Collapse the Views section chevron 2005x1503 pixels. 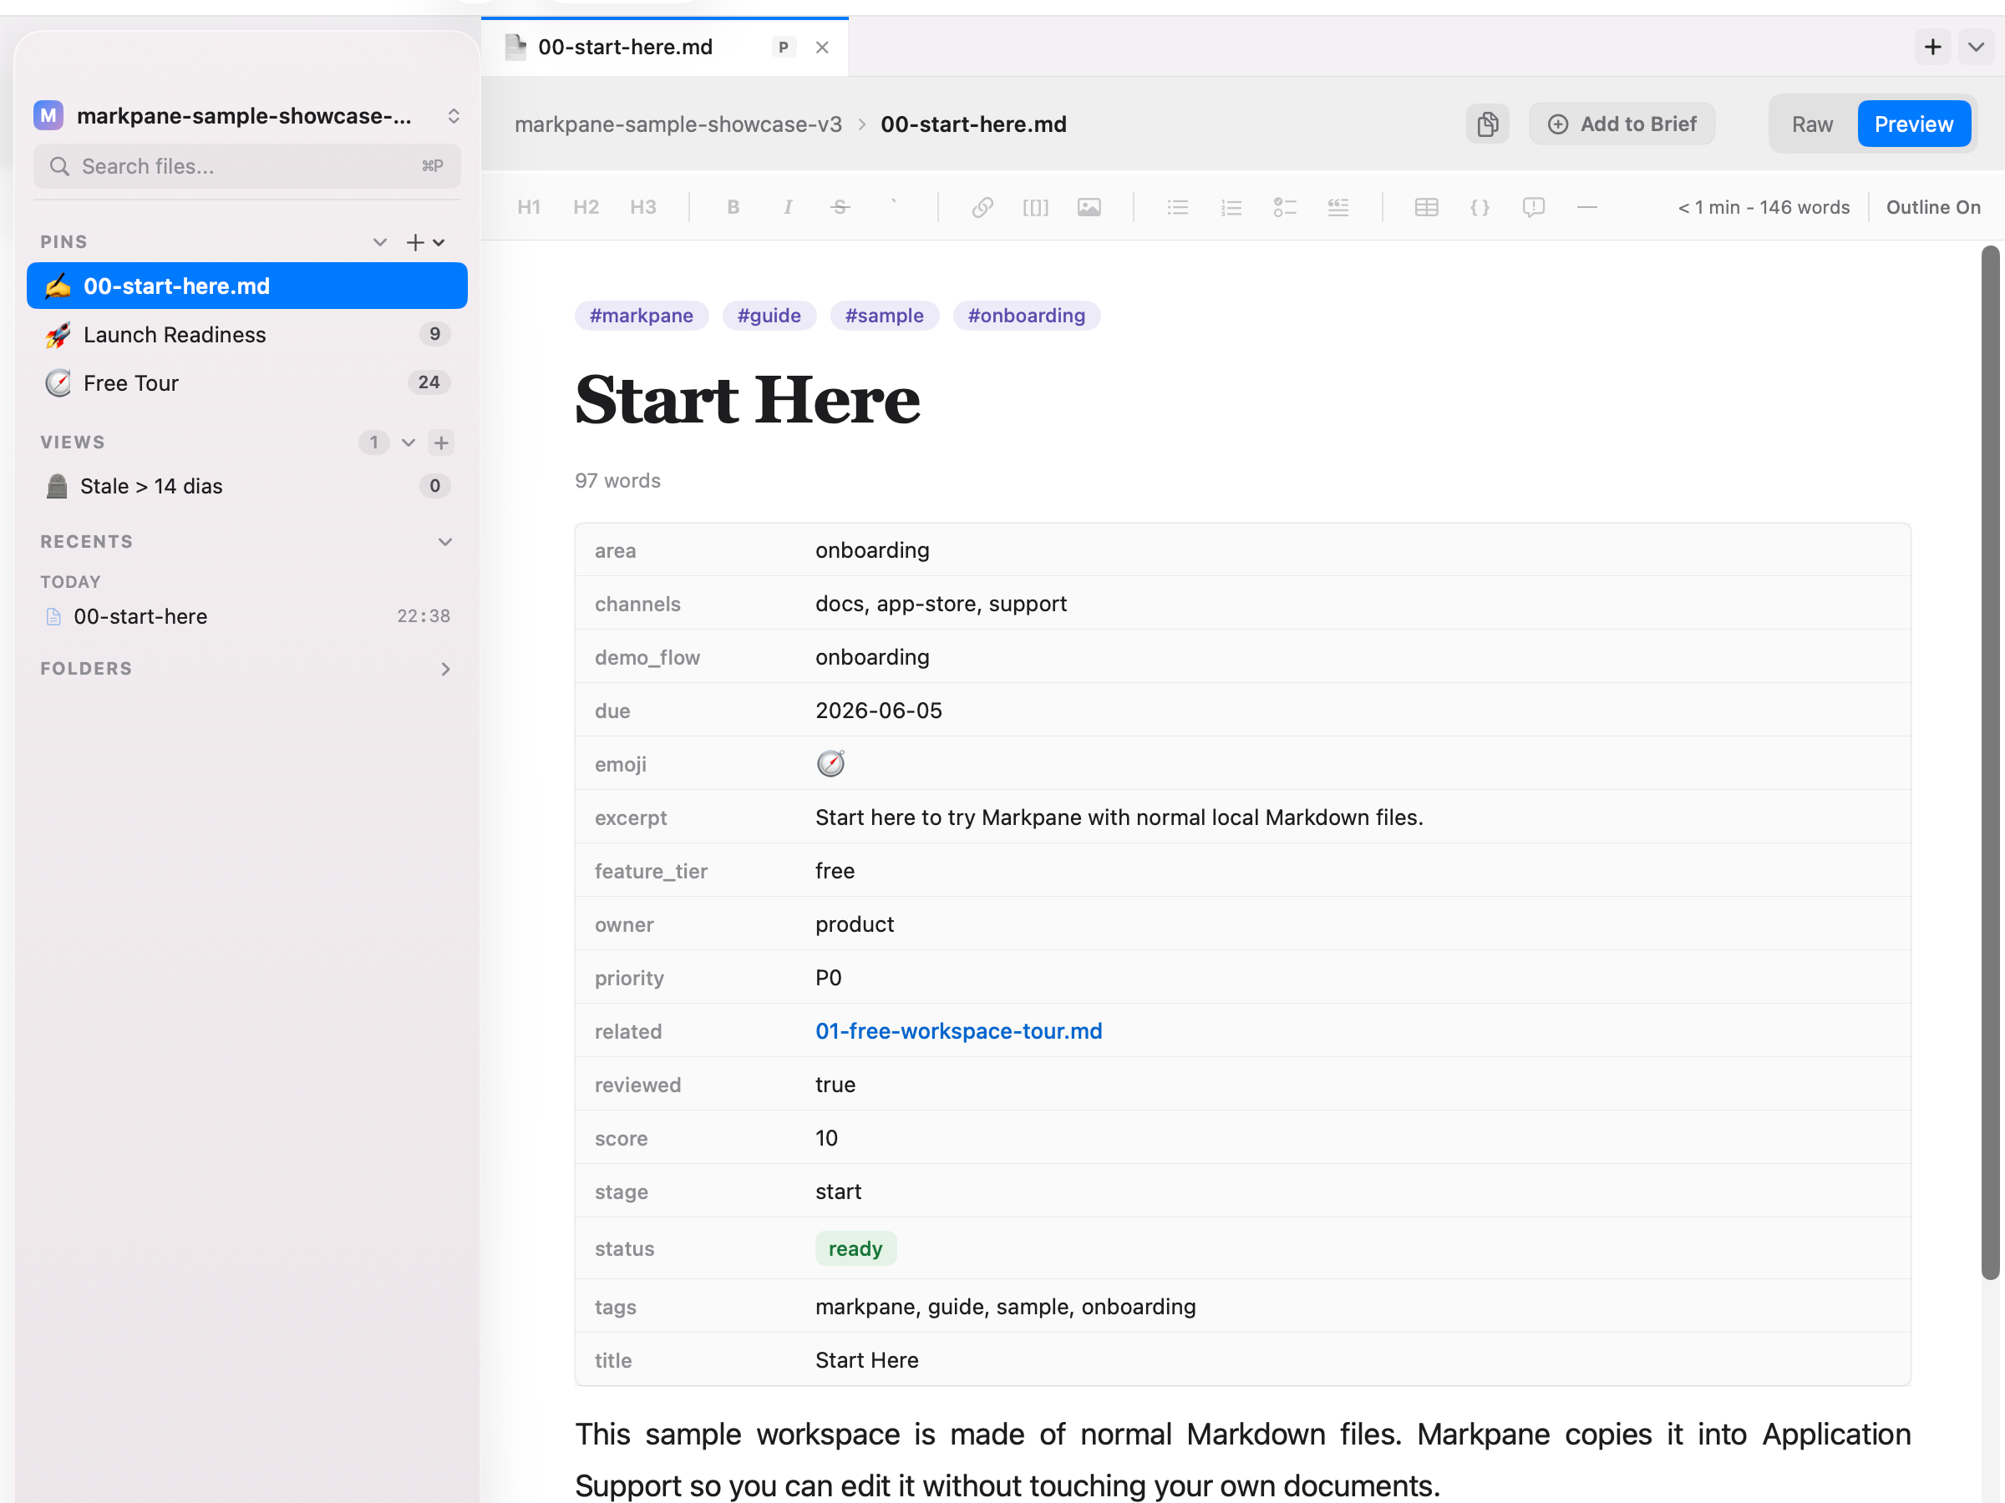[x=408, y=442]
